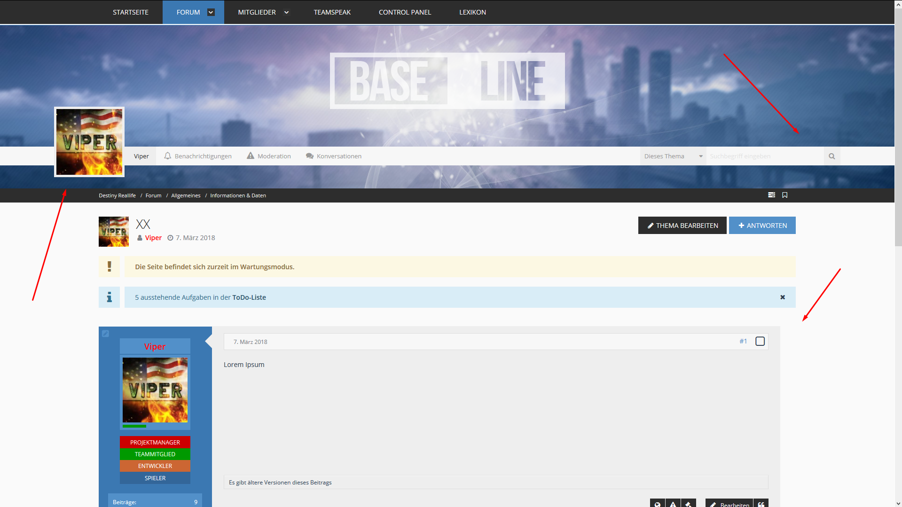The width and height of the screenshot is (902, 507).
Task: Click the edit pencil icon on Viper's sidebar
Action: point(106,334)
